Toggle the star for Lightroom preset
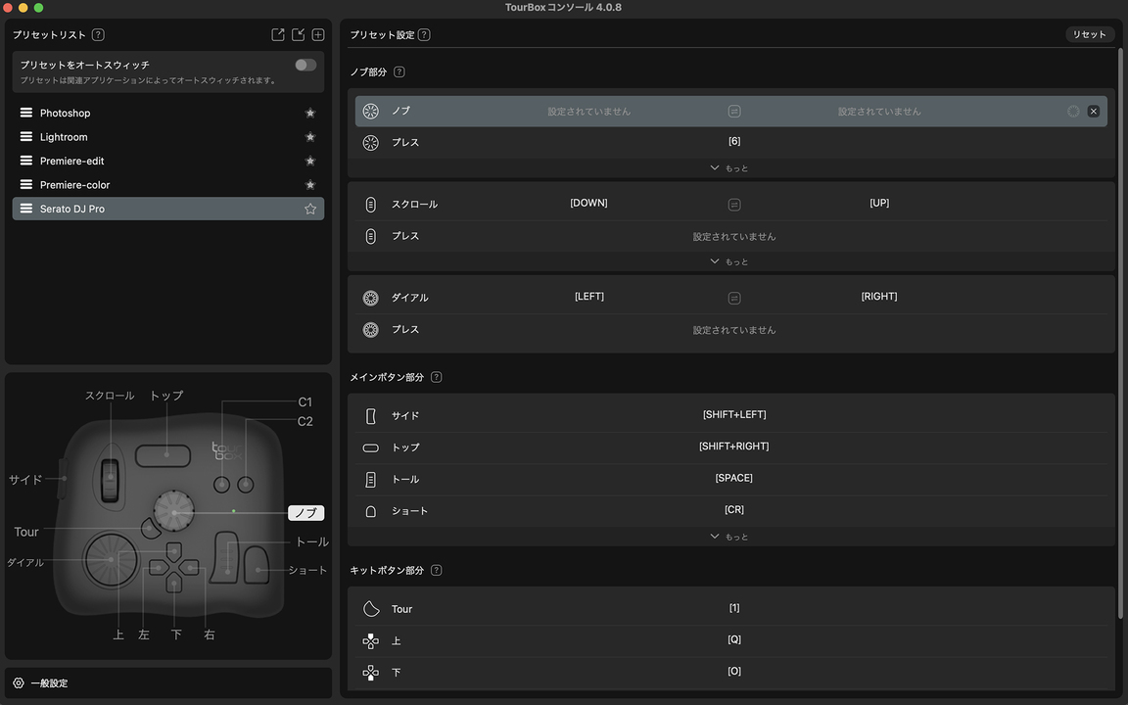The width and height of the screenshot is (1128, 705). (x=310, y=137)
